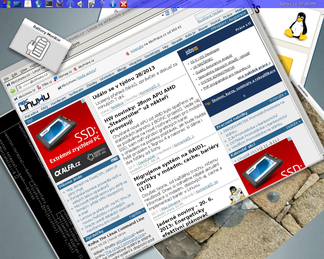Viewport: 324px width, 259px height.
Task: Open Komentářů: 39 link
Action: click(x=207, y=186)
